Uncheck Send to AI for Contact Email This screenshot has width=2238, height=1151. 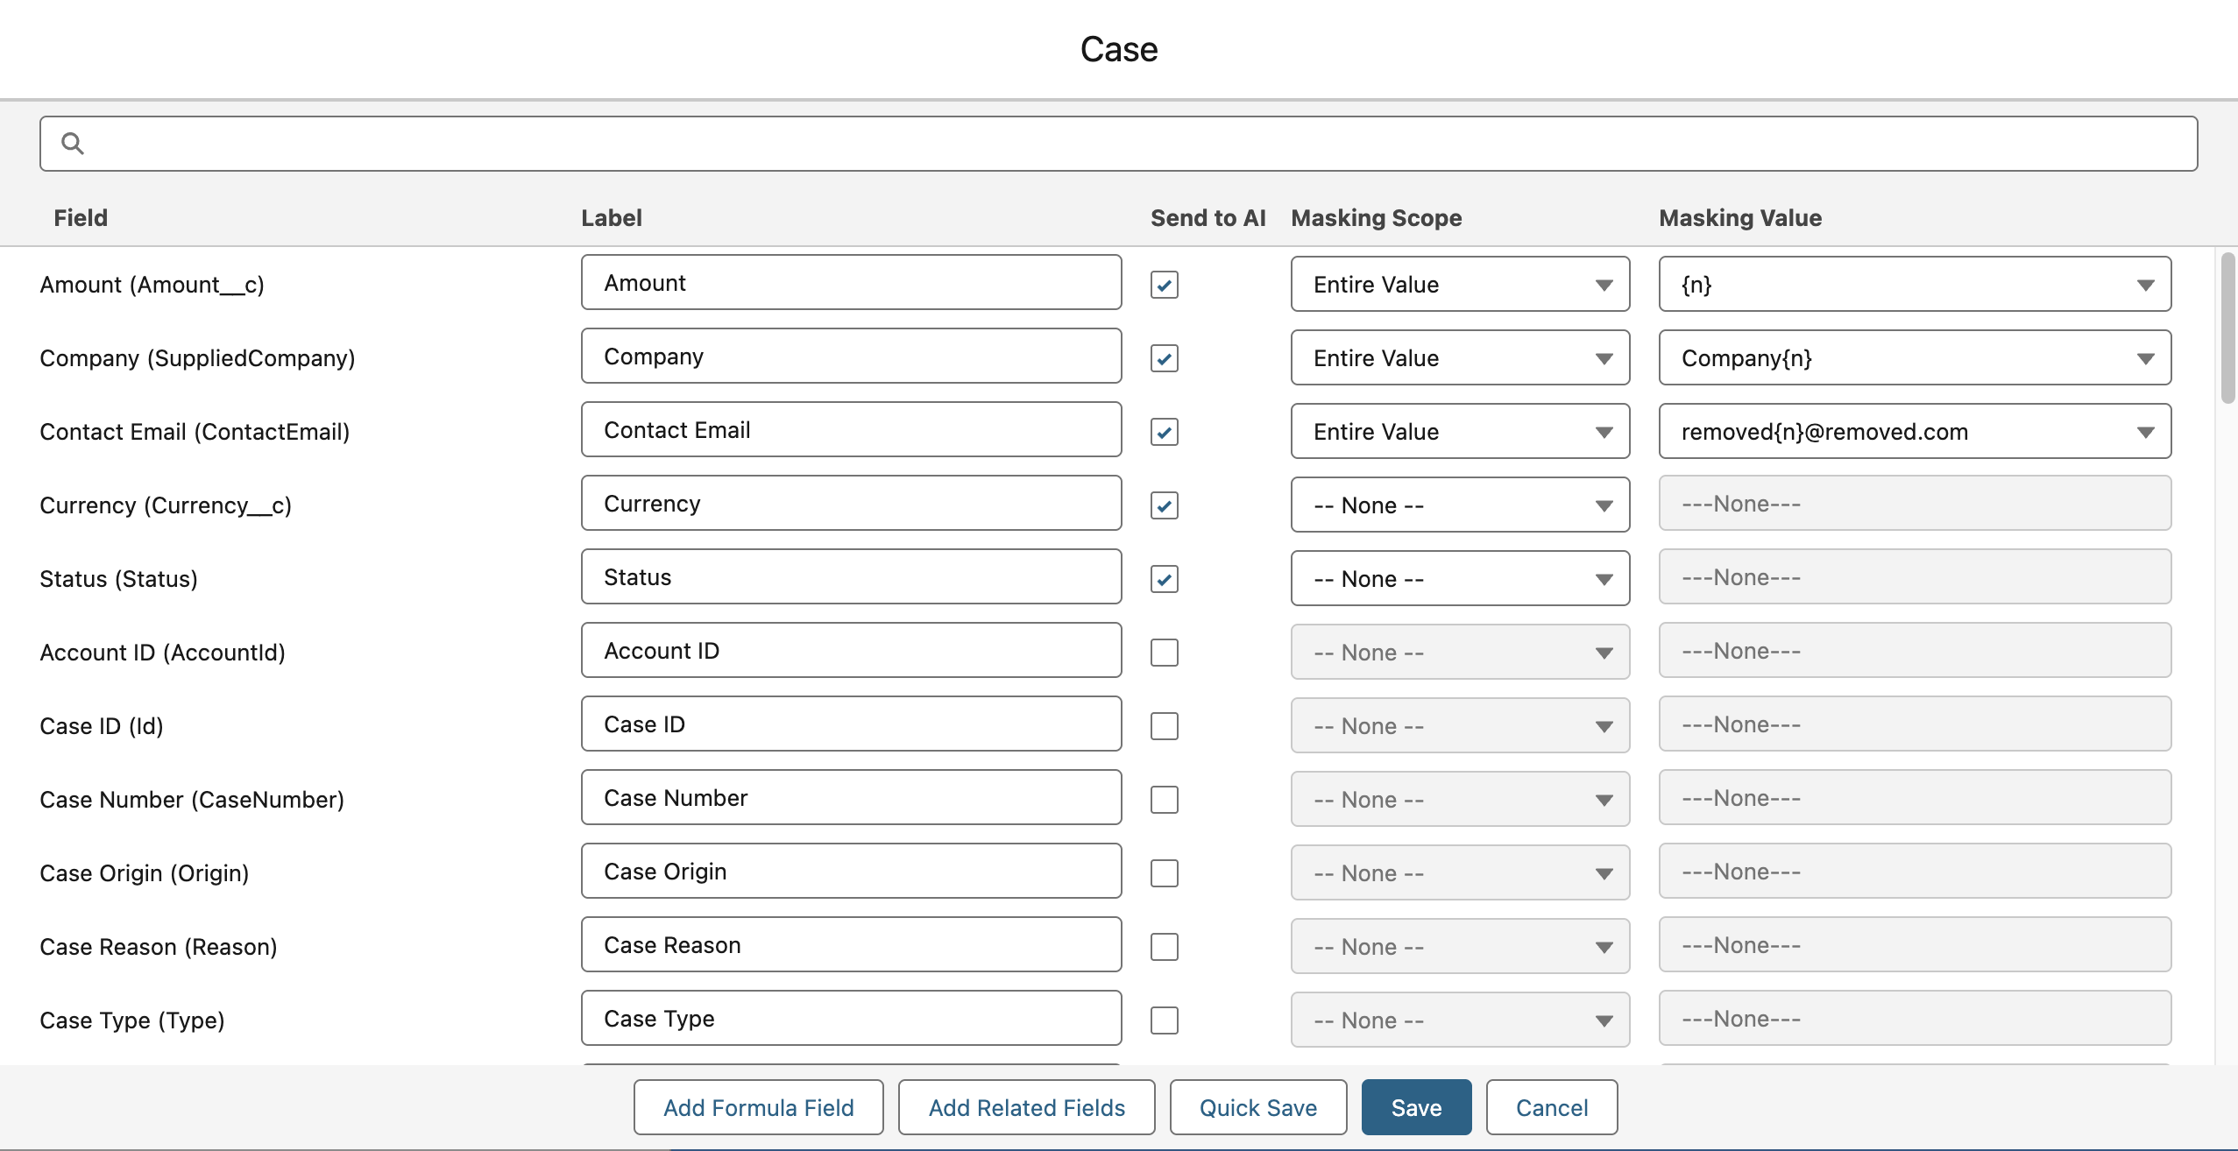pyautogui.click(x=1164, y=432)
